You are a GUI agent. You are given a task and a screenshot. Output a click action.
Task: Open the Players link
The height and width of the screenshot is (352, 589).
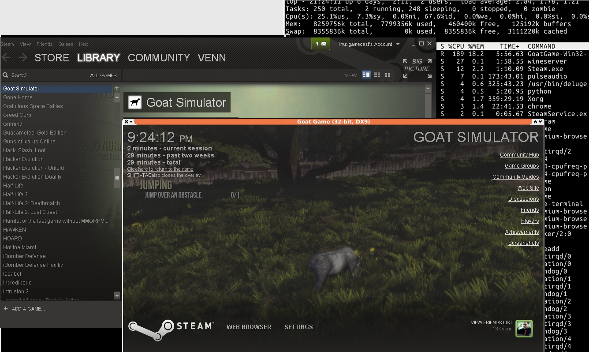[x=530, y=221]
